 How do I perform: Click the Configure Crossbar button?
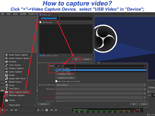tap(66, 78)
